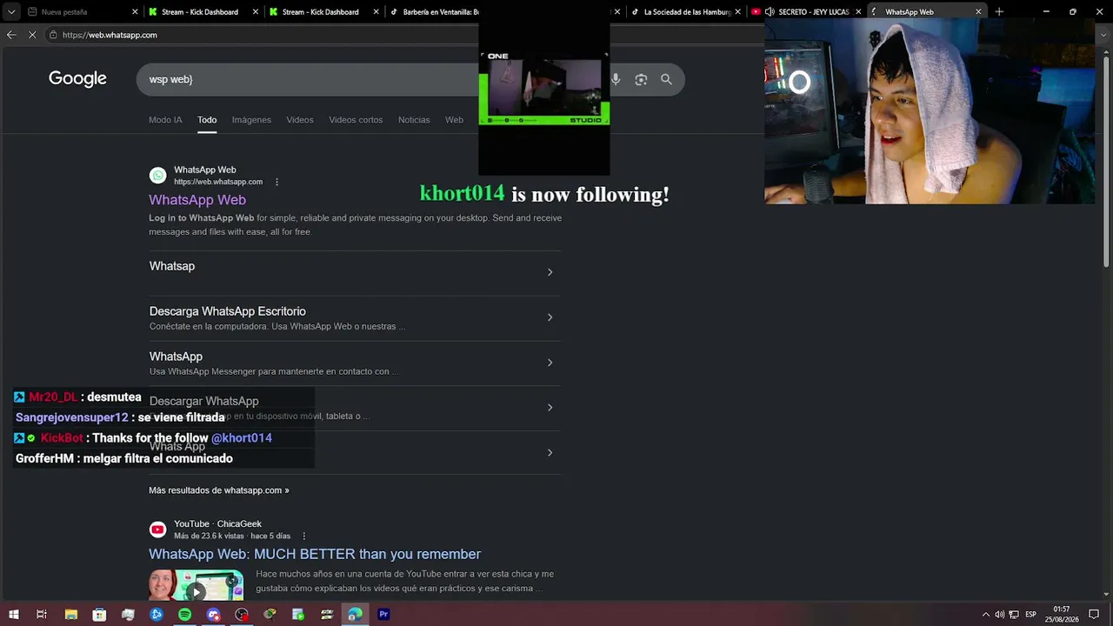This screenshot has width=1113, height=626.
Task: Select the Todo results tab
Action: point(207,120)
